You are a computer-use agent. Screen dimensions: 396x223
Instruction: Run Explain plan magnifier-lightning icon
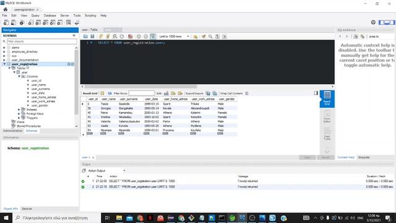[115, 37]
